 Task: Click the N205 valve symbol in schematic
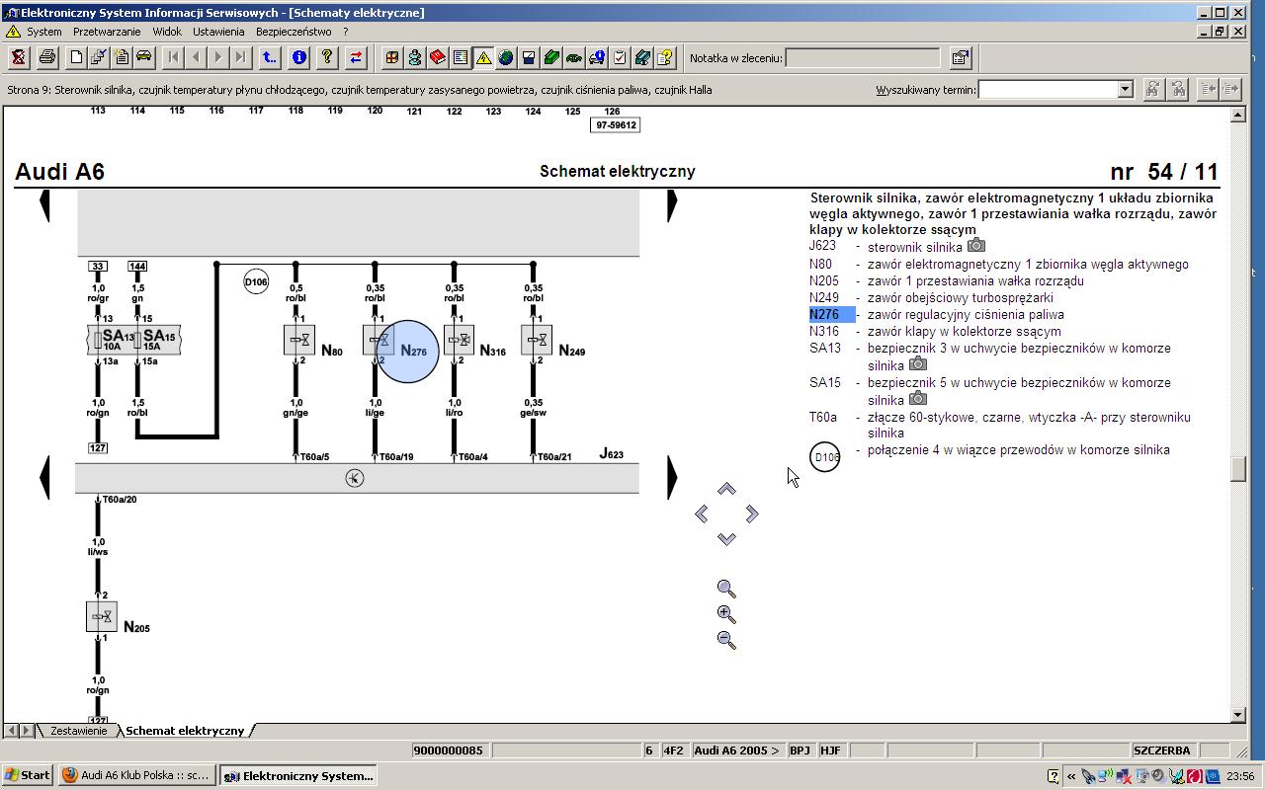click(102, 617)
